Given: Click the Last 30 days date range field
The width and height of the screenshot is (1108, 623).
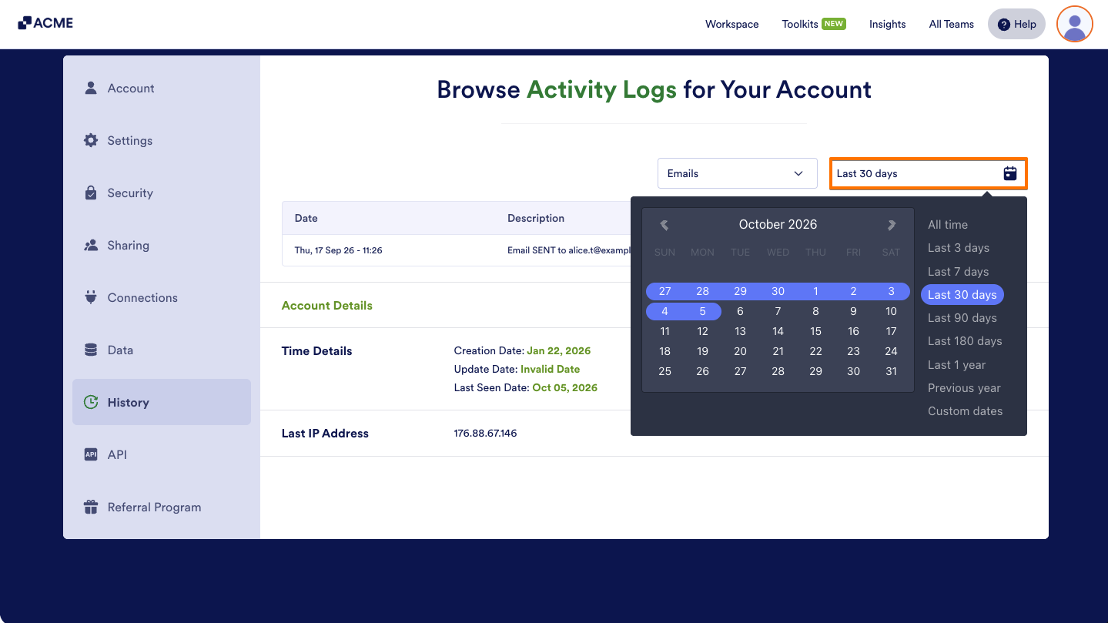Looking at the screenshot, I should (x=928, y=173).
